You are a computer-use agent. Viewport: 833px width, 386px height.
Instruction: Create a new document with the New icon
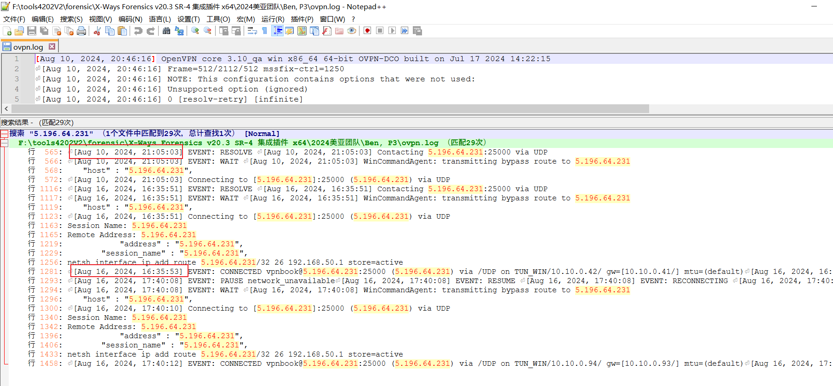click(7, 31)
